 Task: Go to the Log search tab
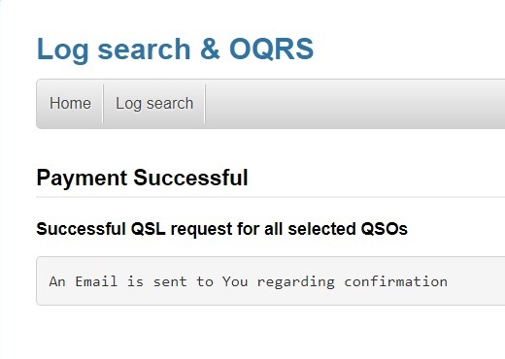[x=154, y=104]
